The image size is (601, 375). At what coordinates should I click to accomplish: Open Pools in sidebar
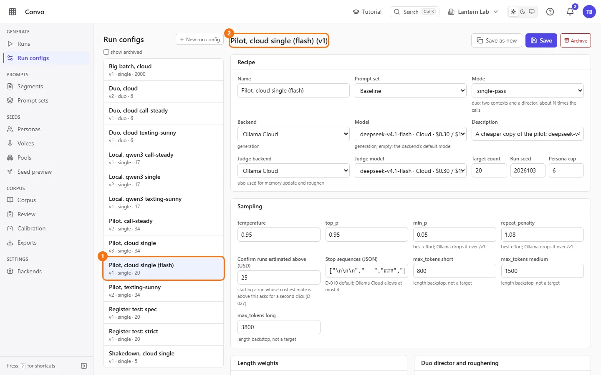pos(46,157)
